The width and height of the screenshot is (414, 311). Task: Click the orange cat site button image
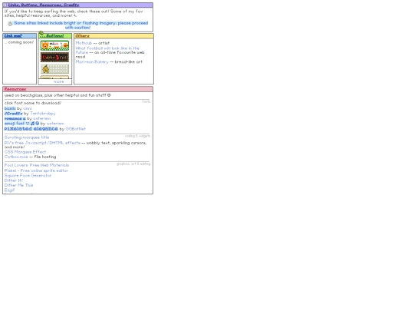pyautogui.click(x=54, y=45)
